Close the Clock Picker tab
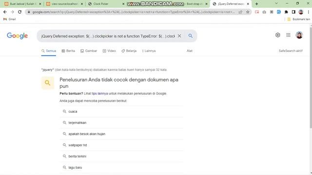Image resolution: width=312 pixels, height=175 pixels. (x=123, y=4)
